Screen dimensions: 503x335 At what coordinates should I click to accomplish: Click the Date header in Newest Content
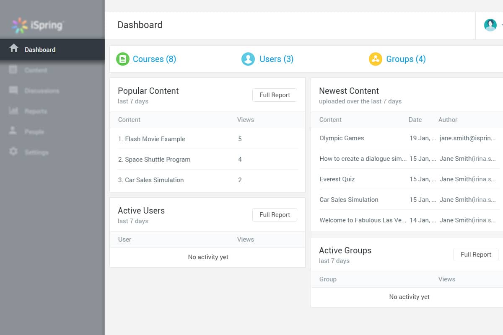tap(415, 120)
